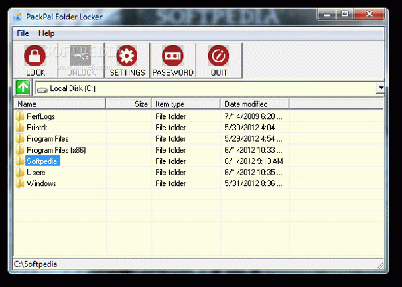Screen dimensions: 402x287
Task: Click the Item type column header
Action: (186, 104)
